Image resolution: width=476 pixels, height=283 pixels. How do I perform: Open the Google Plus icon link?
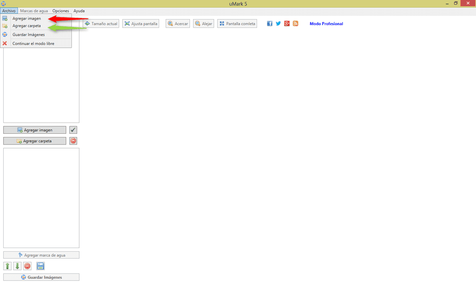coord(287,24)
